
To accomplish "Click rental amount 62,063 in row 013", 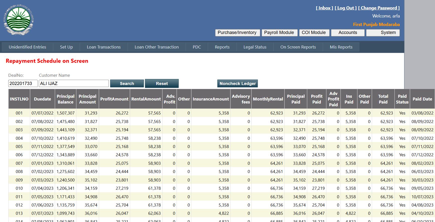I will (146, 213).
